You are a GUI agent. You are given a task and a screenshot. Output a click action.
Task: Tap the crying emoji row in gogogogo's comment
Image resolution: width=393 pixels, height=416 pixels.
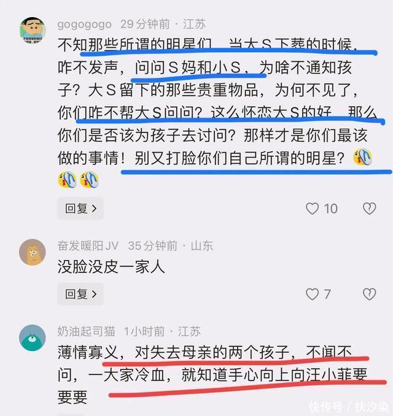coord(78,180)
